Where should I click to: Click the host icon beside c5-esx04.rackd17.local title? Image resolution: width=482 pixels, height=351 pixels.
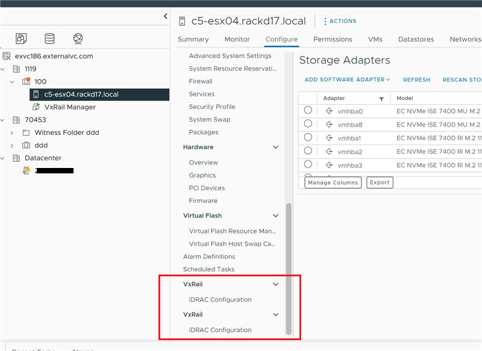(x=182, y=20)
